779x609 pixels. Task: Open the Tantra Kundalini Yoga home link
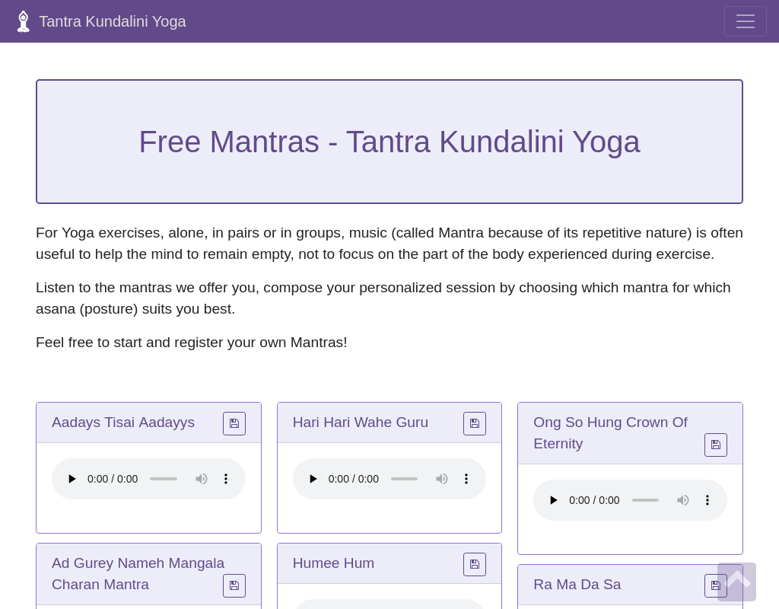tap(112, 21)
